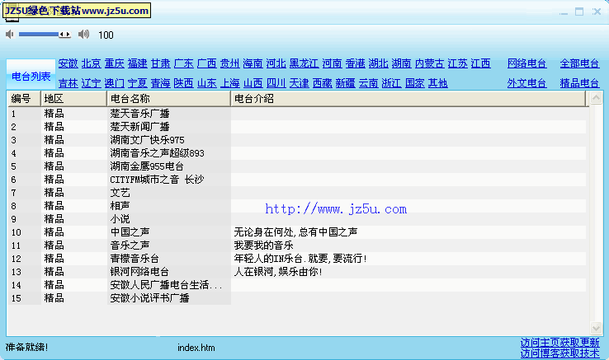Select station 中国之声
This screenshot has height=360, width=609.
pos(130,232)
